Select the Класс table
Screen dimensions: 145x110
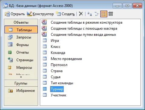pyautogui.click(x=56, y=47)
